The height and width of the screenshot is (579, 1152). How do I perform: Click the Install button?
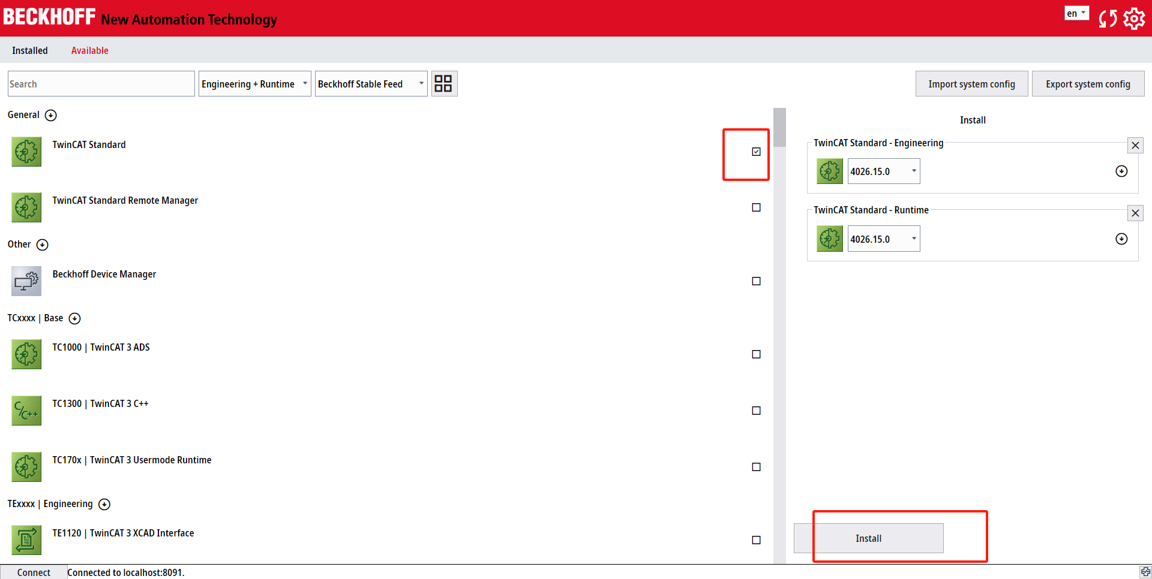(x=868, y=538)
